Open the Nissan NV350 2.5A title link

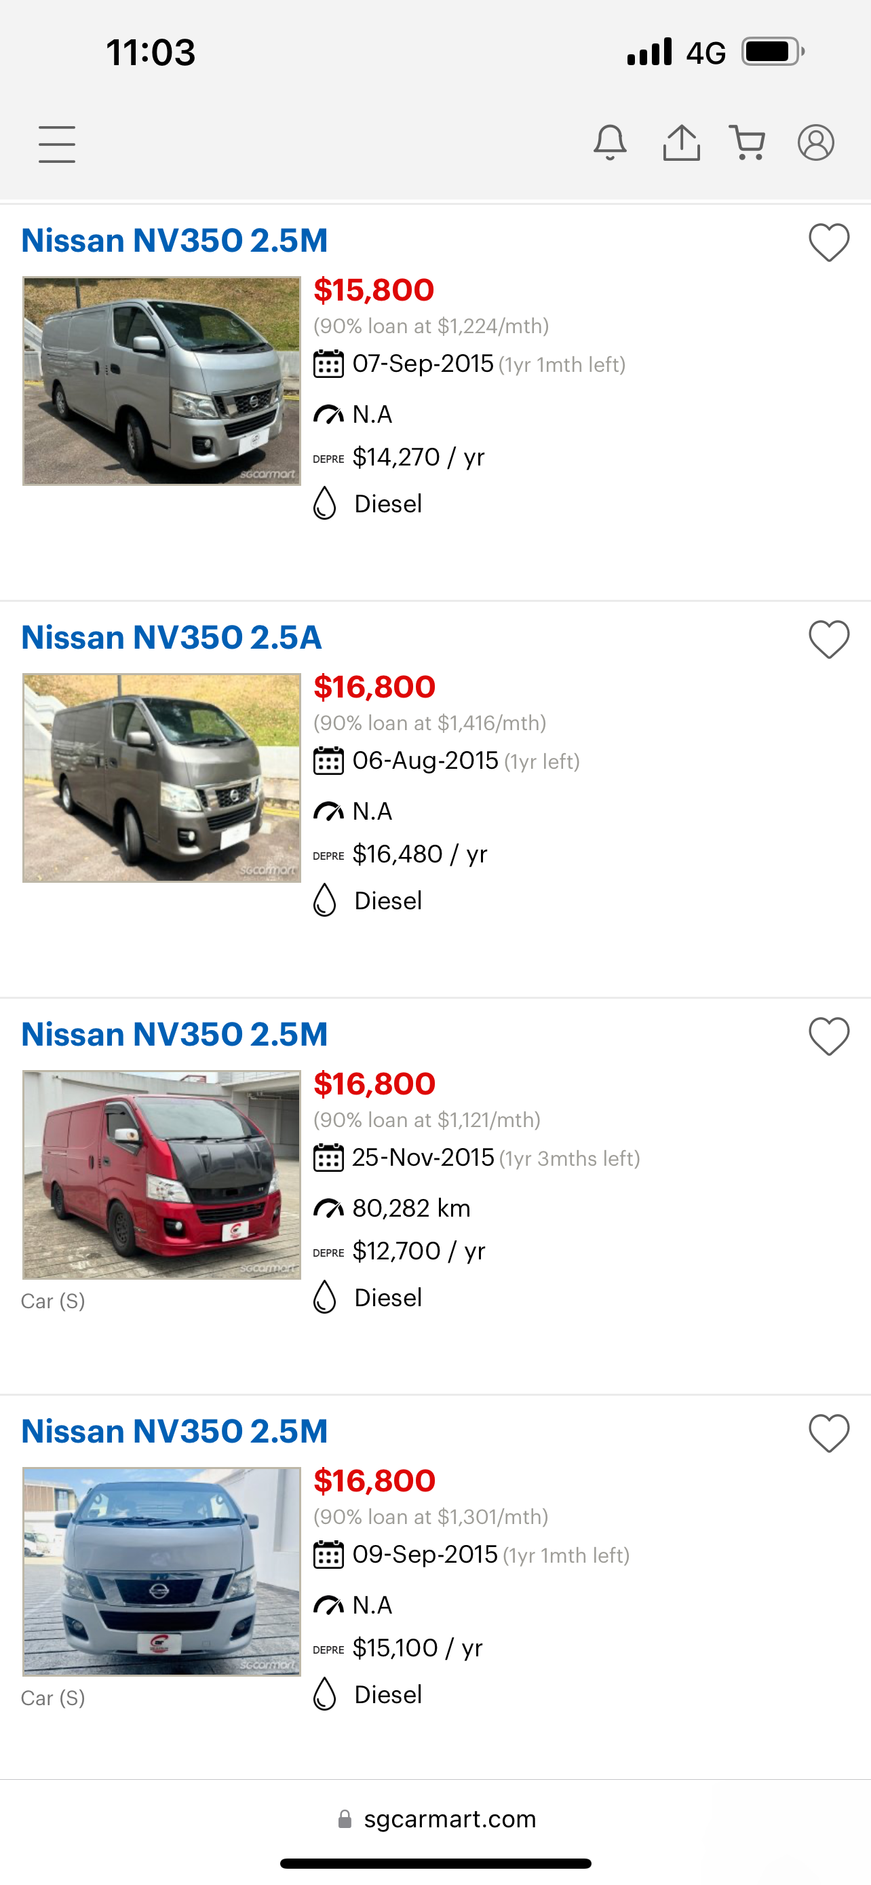pyautogui.click(x=171, y=637)
